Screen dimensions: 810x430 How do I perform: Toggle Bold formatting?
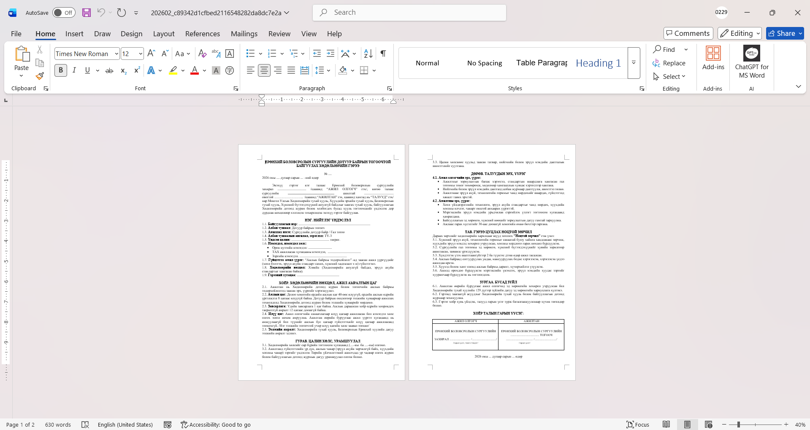tap(61, 70)
